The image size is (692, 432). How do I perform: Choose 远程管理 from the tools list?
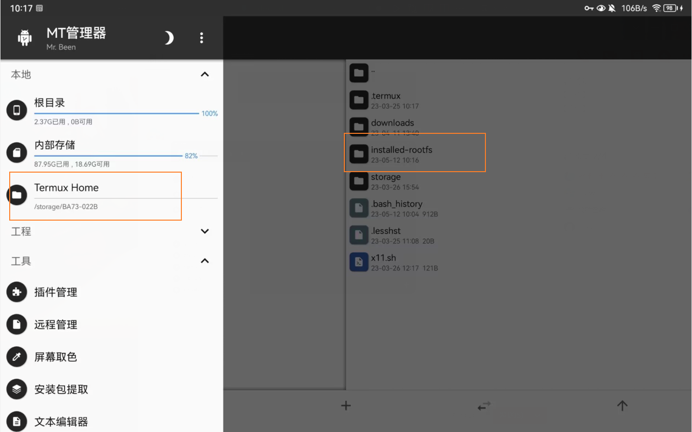[x=56, y=325]
